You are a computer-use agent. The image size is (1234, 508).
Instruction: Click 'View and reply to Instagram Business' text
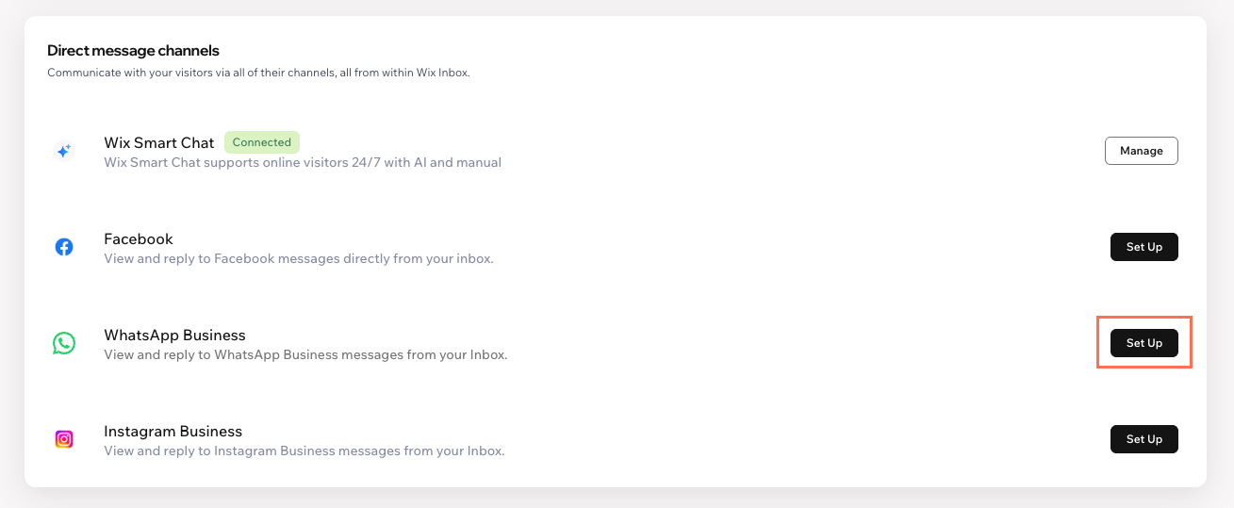[304, 451]
